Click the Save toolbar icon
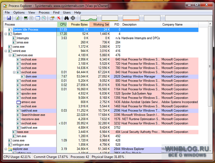Screen dimensions: 215x163 pos(9,18)
